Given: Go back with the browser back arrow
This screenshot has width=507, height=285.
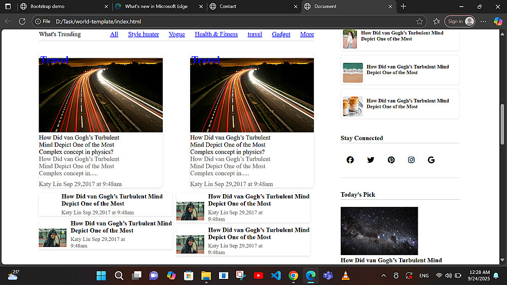Looking at the screenshot, I should (8, 21).
